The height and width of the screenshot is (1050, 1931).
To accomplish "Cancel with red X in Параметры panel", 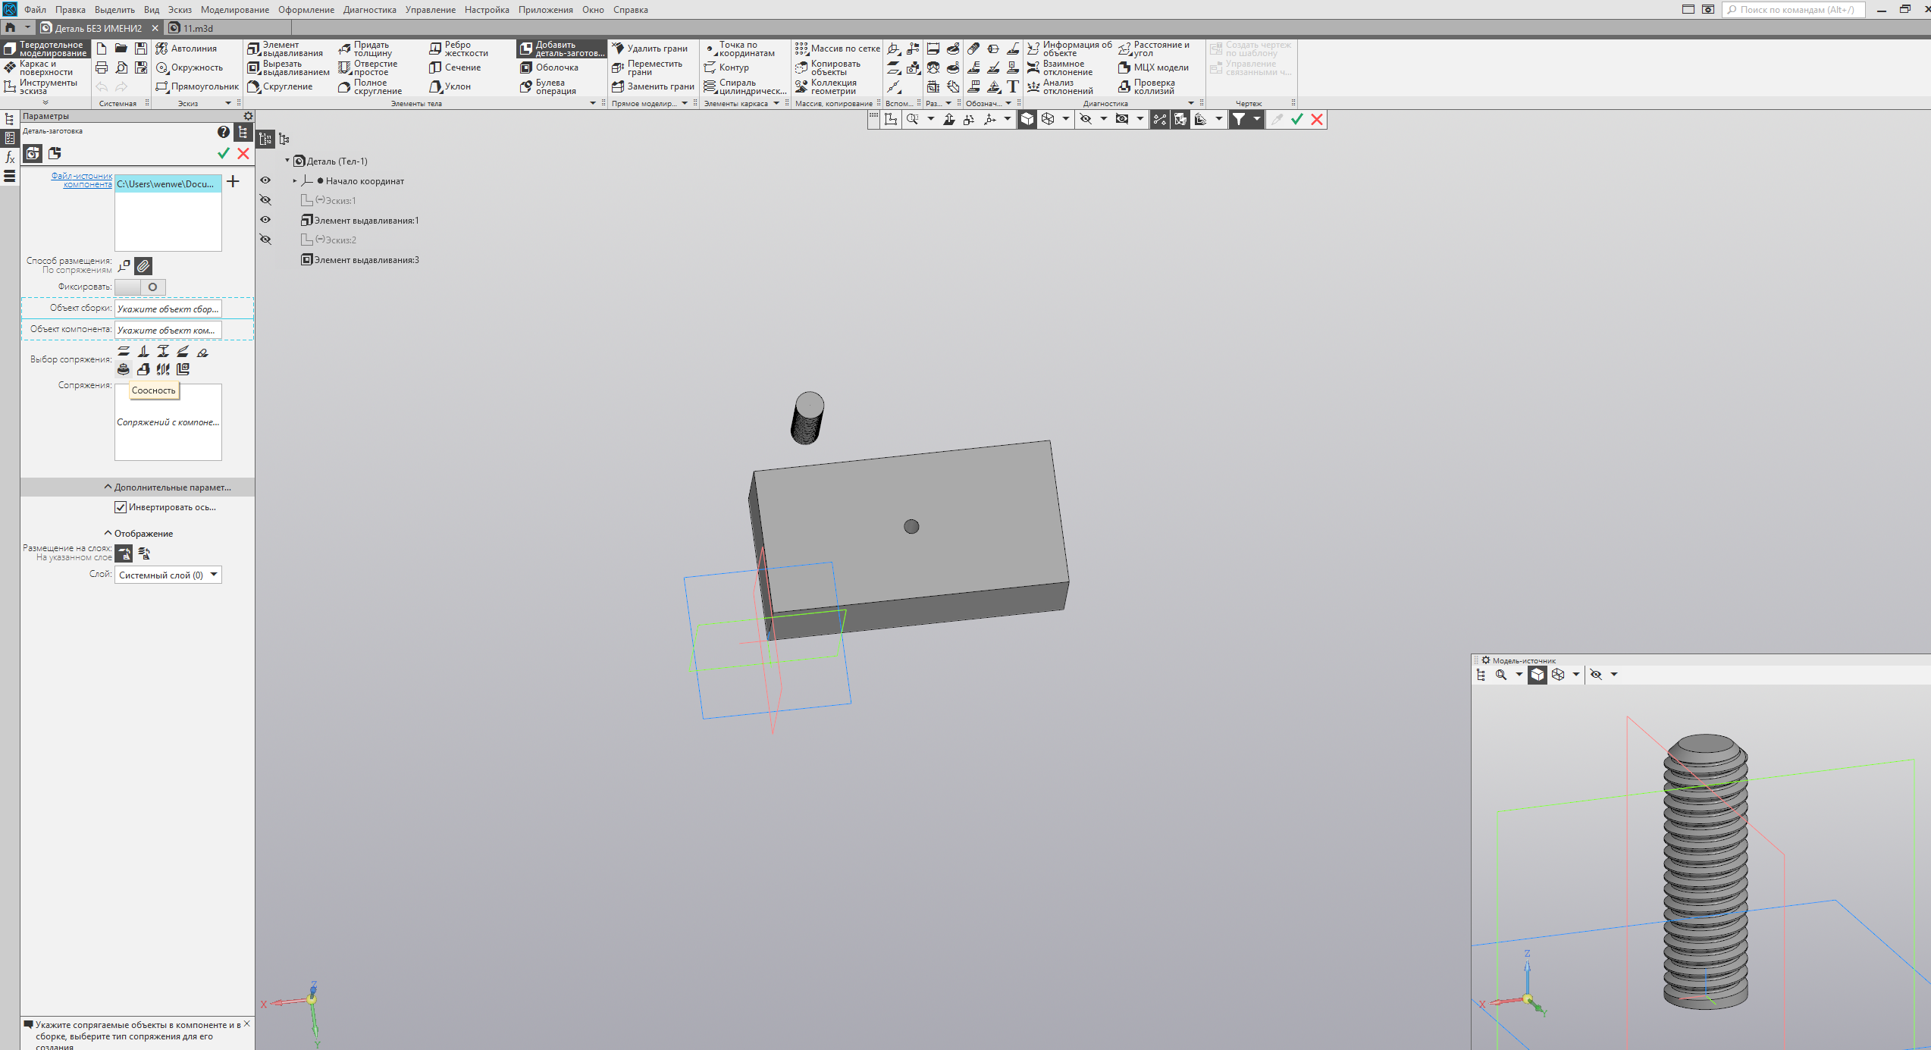I will tap(243, 153).
